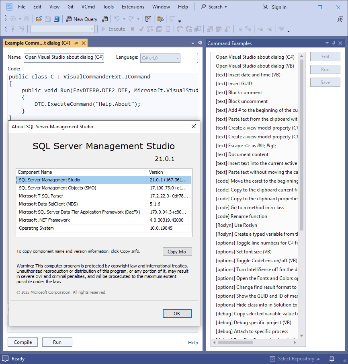Viewport: 348px width, 364px height.
Task: Pin the Example Command document tab
Action: (76, 43)
